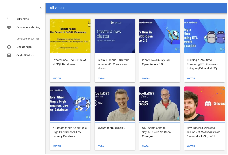Open the Expert Panel yellow thumbnail
228x155 pixels.
point(70,36)
